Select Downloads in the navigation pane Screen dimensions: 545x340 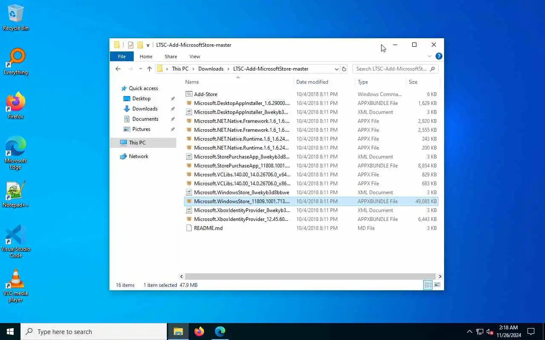click(x=145, y=109)
